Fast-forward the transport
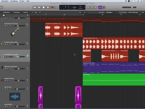This screenshot has height=109, width=145. 39,7
